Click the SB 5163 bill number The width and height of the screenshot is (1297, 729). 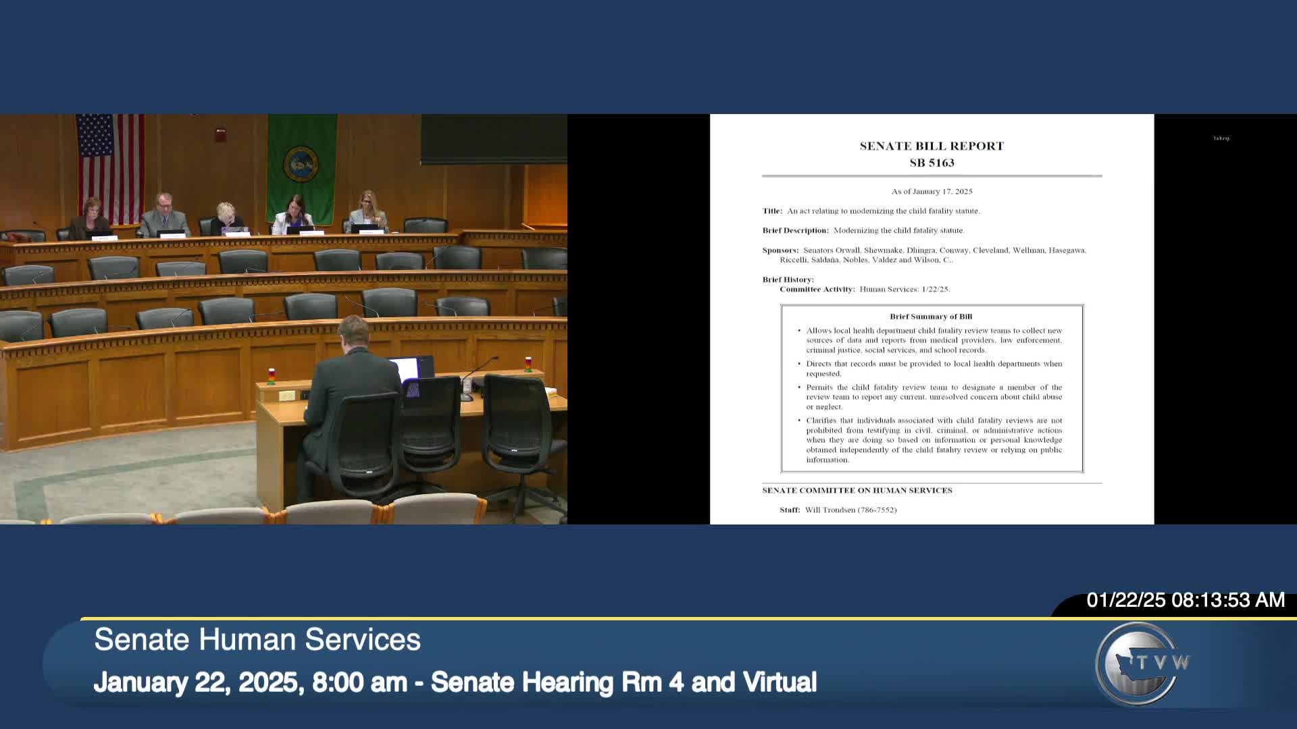coord(932,163)
